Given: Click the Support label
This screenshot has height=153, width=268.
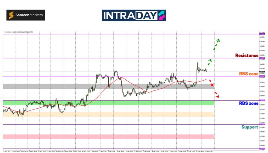Looking at the screenshot, I should (x=250, y=127).
